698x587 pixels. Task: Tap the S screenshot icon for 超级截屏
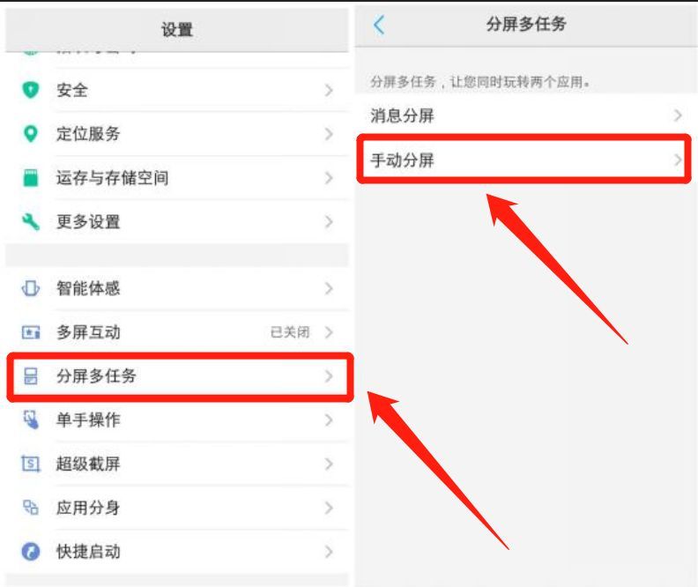30,464
